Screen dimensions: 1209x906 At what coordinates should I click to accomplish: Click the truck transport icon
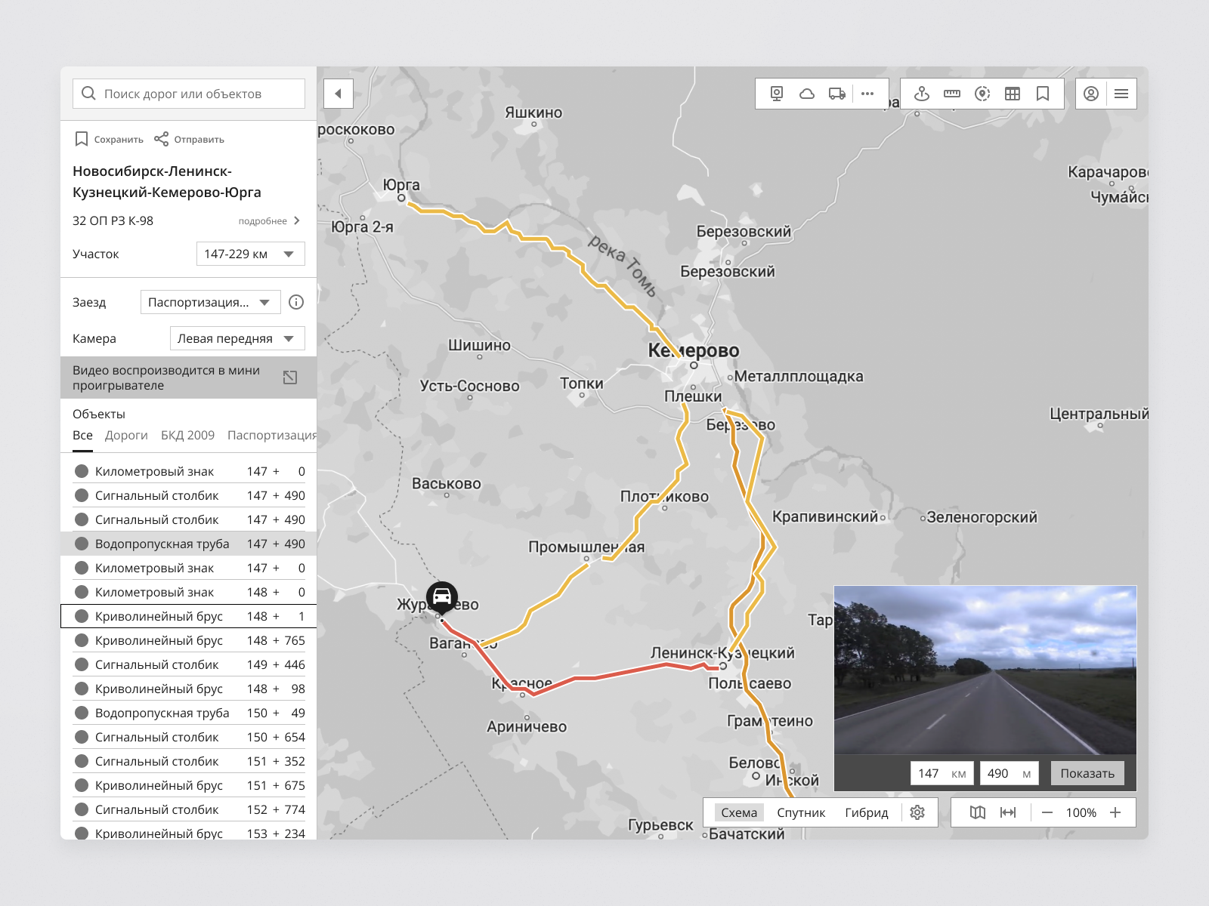point(837,94)
